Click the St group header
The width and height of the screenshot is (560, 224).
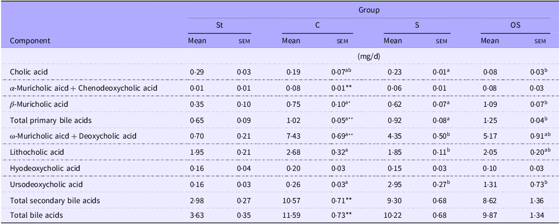[220, 24]
